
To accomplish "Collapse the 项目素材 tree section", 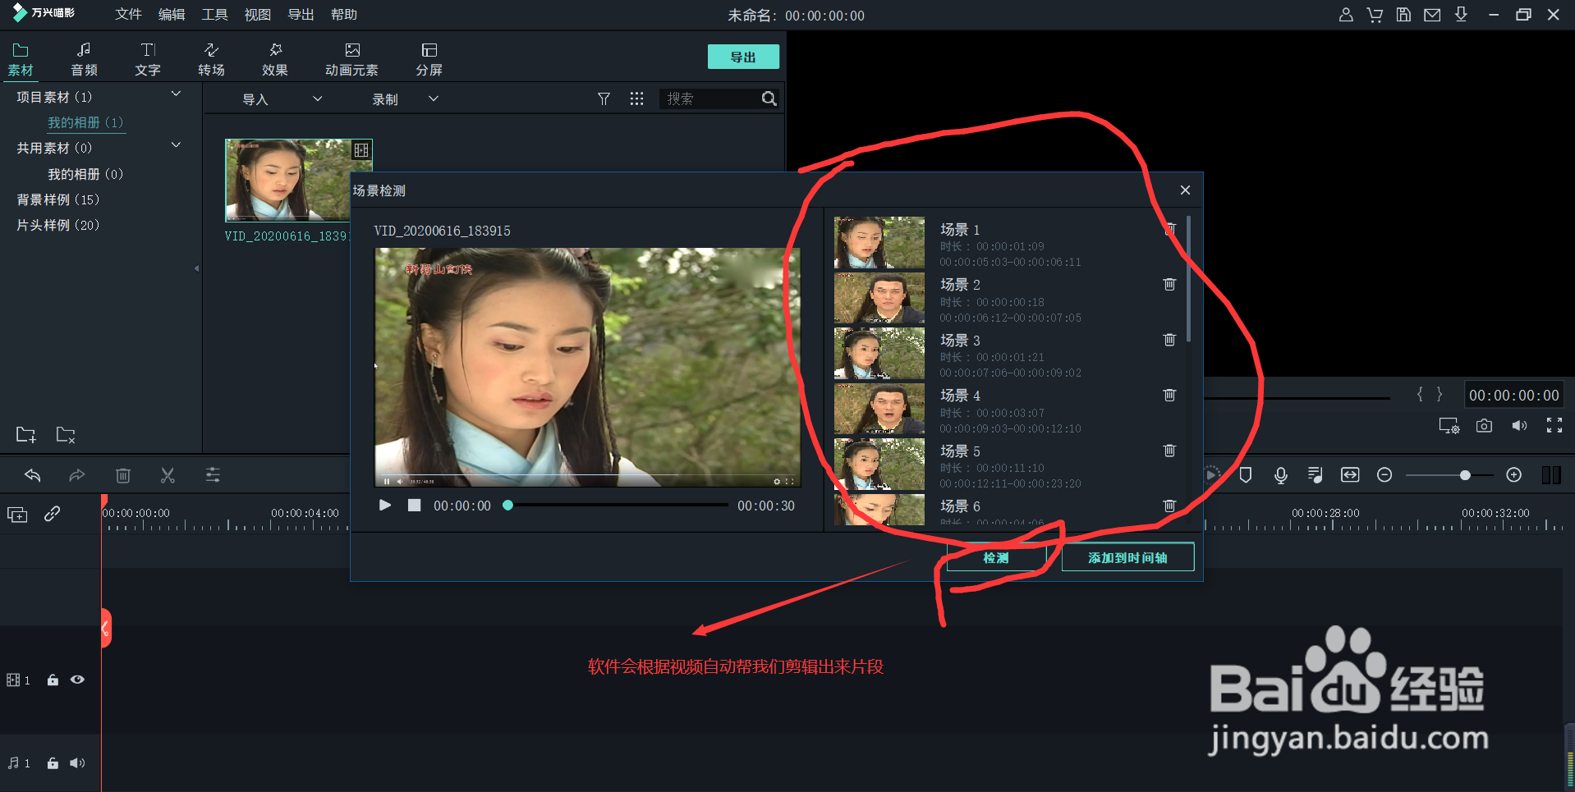I will coord(176,94).
